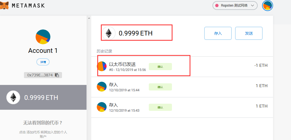Screen dimensions: 291x140
Task: Click the Ethereum logo in the sidebar asset row
Action: click(x=13, y=97)
